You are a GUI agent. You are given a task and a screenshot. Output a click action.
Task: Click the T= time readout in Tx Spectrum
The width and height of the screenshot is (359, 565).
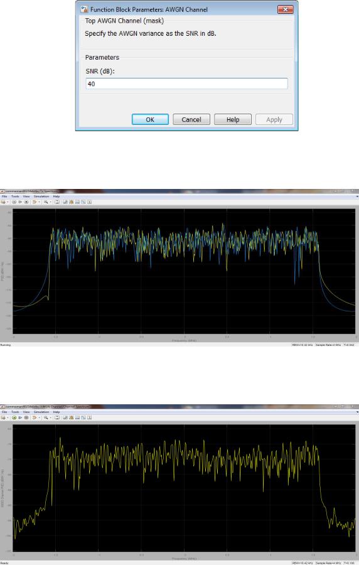click(x=349, y=345)
